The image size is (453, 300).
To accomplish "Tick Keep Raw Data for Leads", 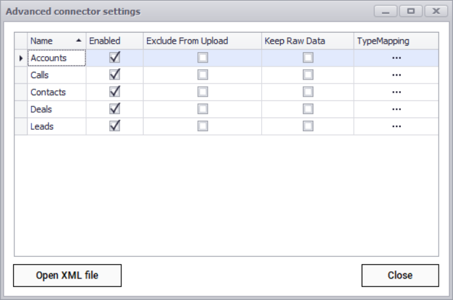I will click(x=307, y=126).
